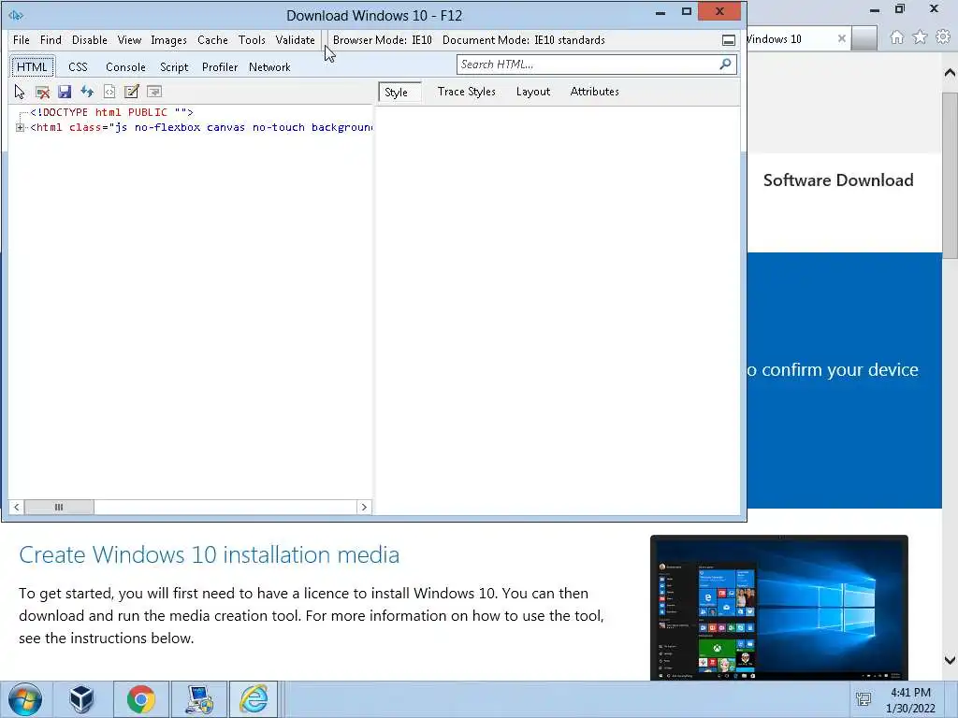Switch to Internet Explorer on the taskbar

254,699
